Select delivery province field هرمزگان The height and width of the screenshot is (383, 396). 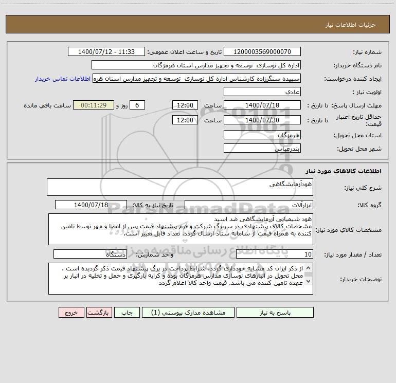click(x=262, y=135)
